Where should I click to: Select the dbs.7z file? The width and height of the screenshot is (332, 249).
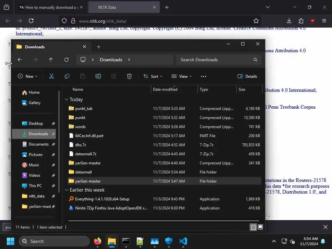tap(164, 145)
